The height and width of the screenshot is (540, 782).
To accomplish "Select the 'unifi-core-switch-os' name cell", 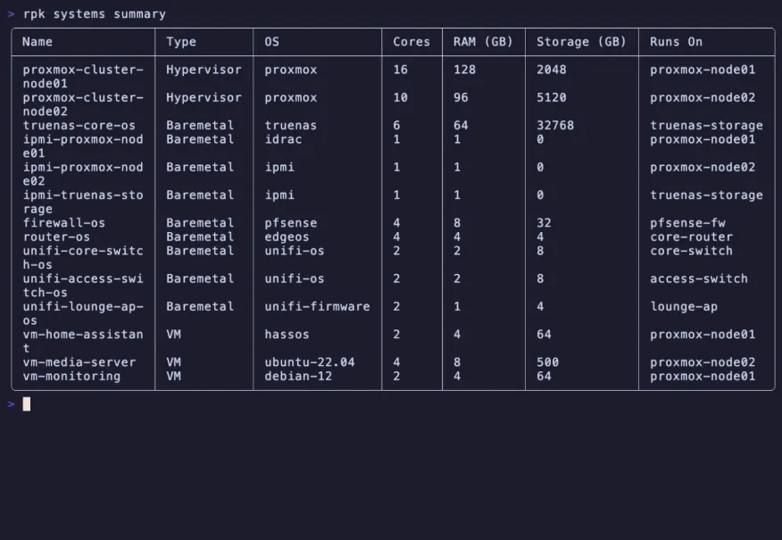I will 83,258.
